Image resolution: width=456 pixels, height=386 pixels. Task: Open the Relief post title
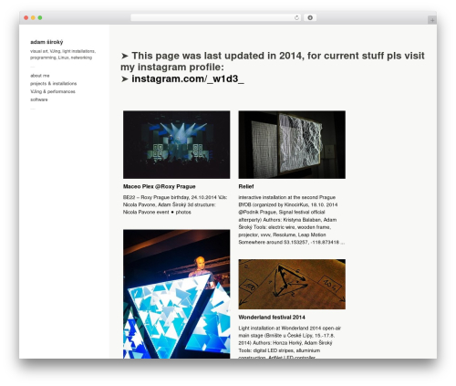(x=246, y=186)
